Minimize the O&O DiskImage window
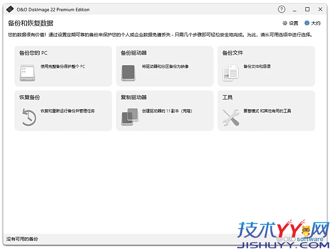This screenshot has width=330, height=249. (294, 9)
